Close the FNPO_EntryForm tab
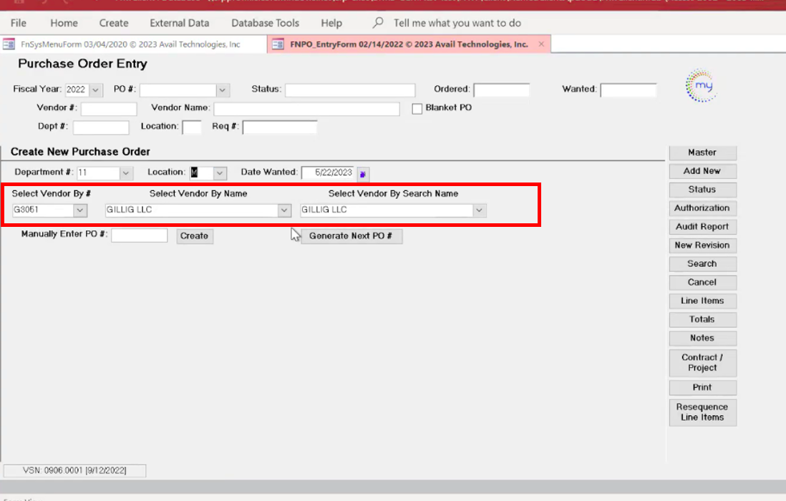Viewport: 786px width, 501px height. click(541, 44)
